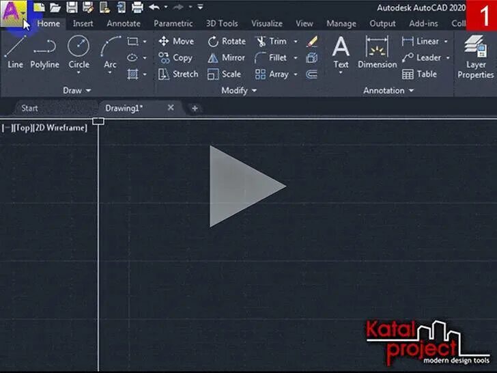
Task: Open the Trim dropdown arrow
Action: tap(296, 41)
